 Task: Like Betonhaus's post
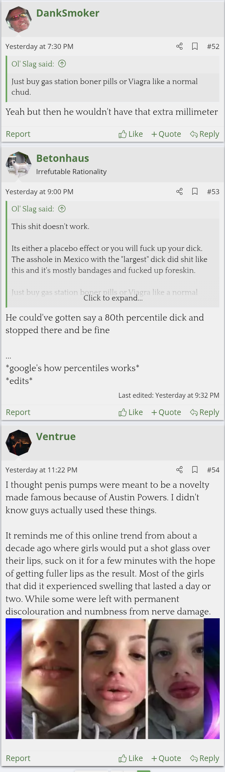click(x=131, y=412)
